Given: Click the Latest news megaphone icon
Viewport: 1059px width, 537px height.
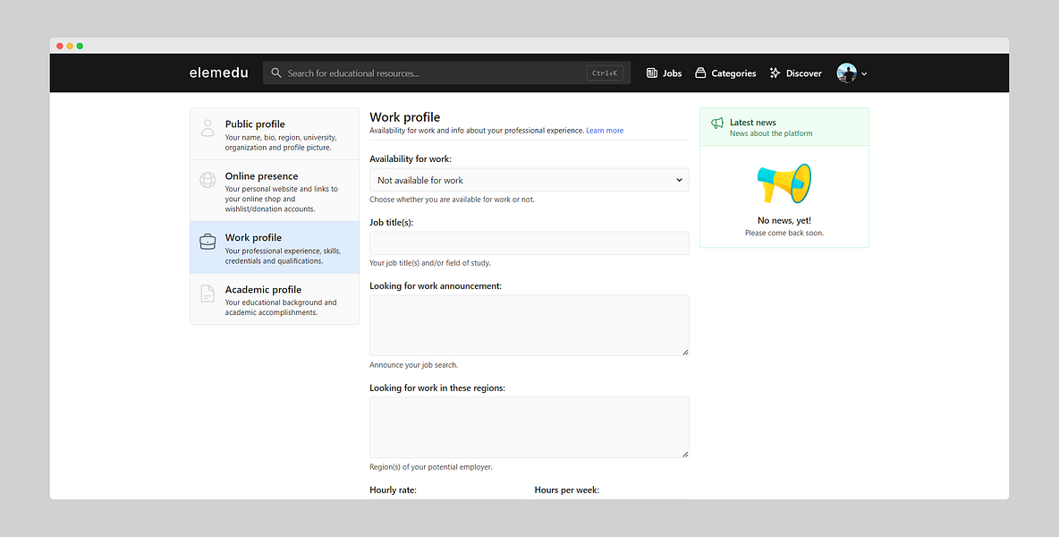Looking at the screenshot, I should coord(717,124).
